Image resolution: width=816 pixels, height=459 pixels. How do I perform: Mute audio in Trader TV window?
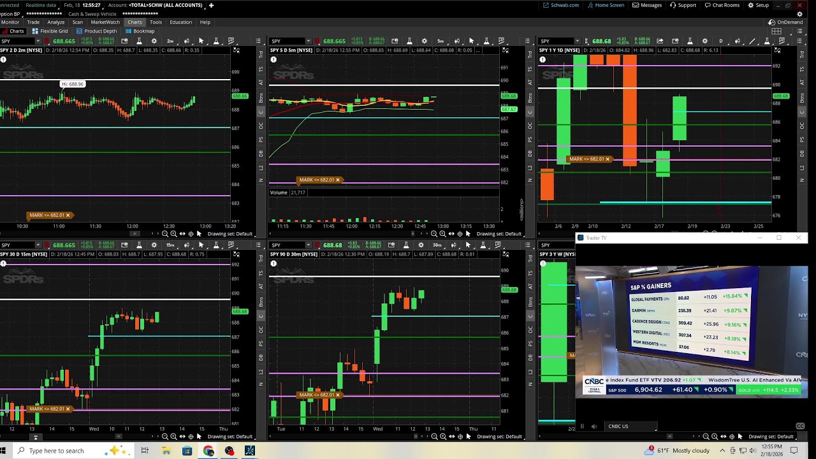(594, 426)
